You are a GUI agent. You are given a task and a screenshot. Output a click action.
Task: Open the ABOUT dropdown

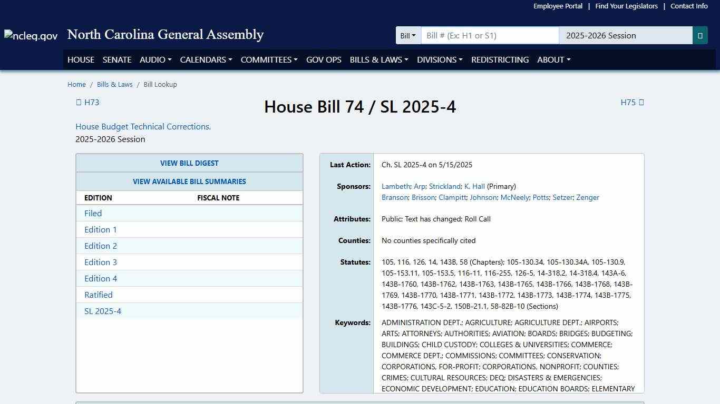553,59
